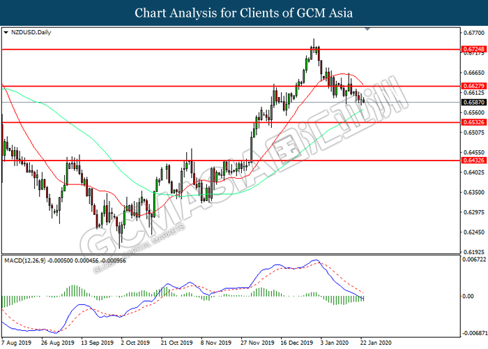Viewport: 488px width, 349px height.
Task: Select the 0.64326 support price label
Action: pos(473,161)
